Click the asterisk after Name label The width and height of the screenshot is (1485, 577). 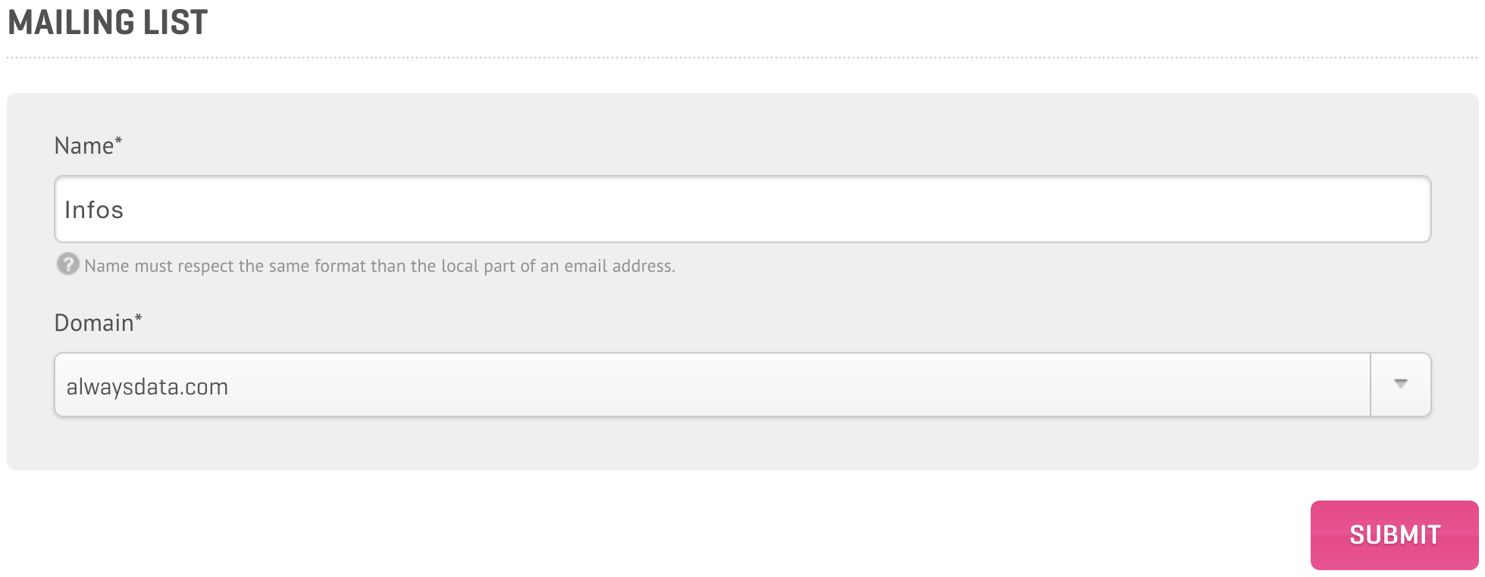coord(118,140)
